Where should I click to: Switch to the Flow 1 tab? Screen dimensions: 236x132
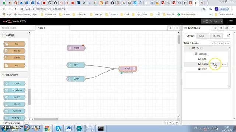point(52,28)
